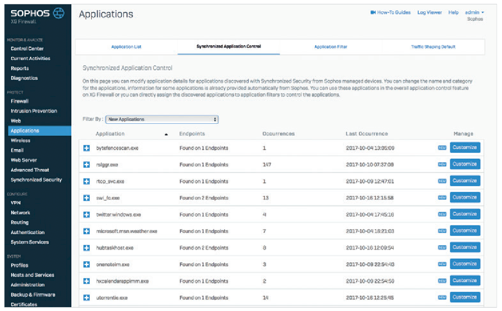
Task: Click NEW badge on utorrentie.exe row
Action: point(442,297)
